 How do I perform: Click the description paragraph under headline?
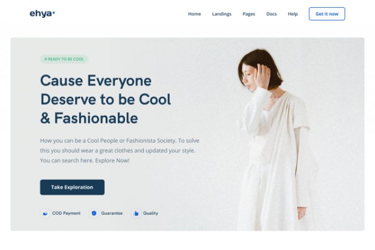(120, 151)
